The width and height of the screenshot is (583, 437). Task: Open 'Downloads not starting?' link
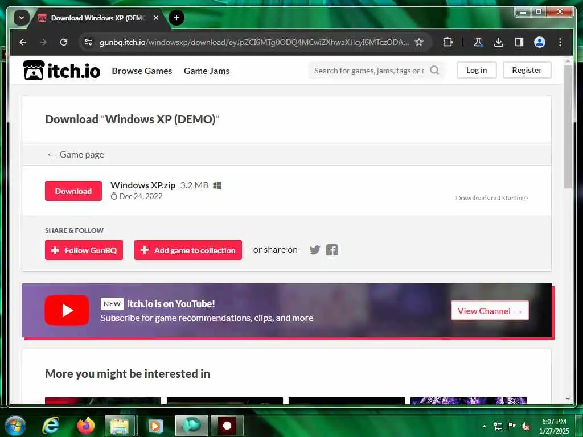pos(492,197)
